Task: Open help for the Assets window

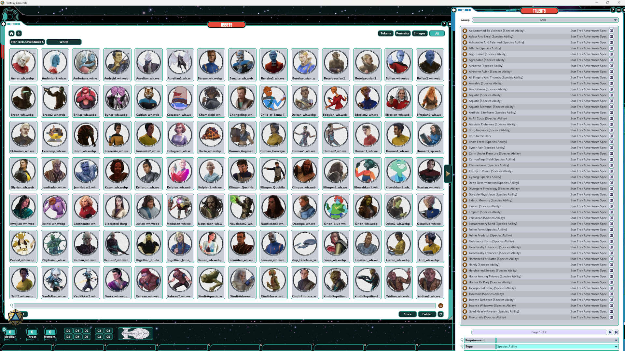Action: coord(444,24)
